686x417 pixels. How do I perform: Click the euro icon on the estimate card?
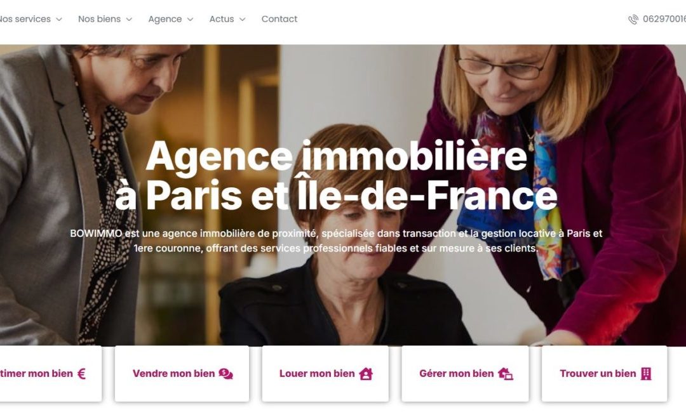click(81, 374)
